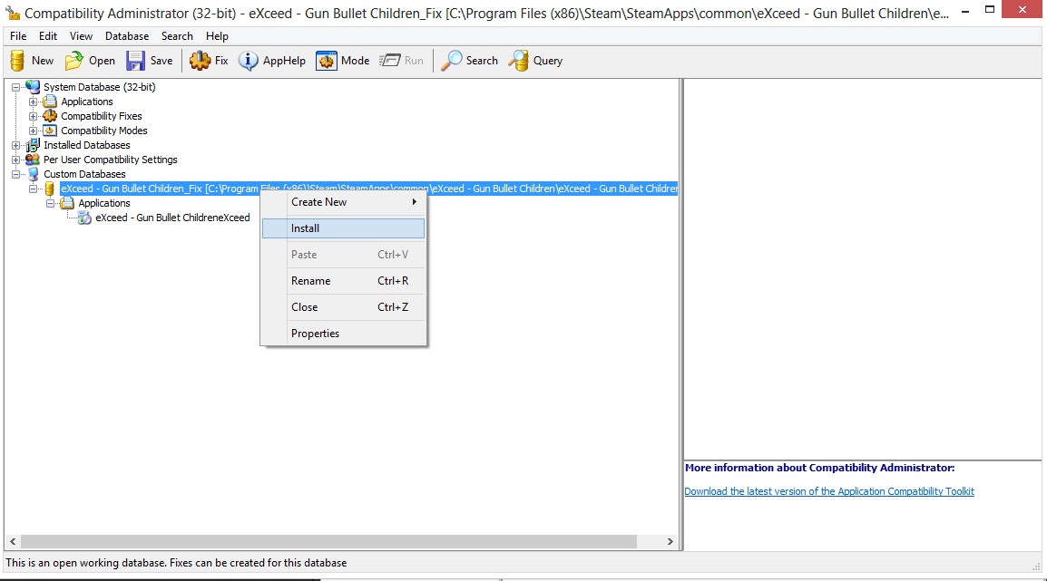The width and height of the screenshot is (1047, 581).
Task: Select the eXceed - Gun Bullet ChildreneXceed entry
Action: click(x=172, y=218)
